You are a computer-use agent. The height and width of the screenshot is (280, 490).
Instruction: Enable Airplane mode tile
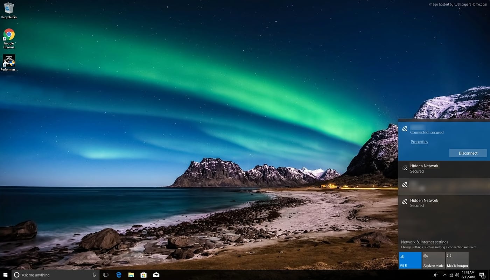[433, 260]
